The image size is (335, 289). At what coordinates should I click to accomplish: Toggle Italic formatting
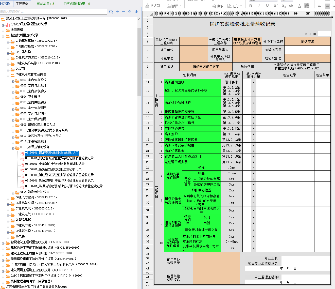pos(259,6)
